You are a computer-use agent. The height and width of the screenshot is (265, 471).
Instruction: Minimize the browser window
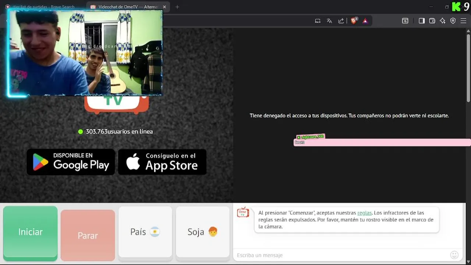(431, 7)
